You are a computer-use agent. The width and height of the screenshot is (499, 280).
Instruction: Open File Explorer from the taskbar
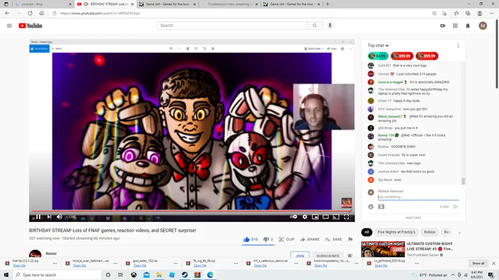[159, 275]
